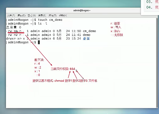The image size is (159, 114).
Task: Open the 查看(V) menu
Action: click(32, 15)
